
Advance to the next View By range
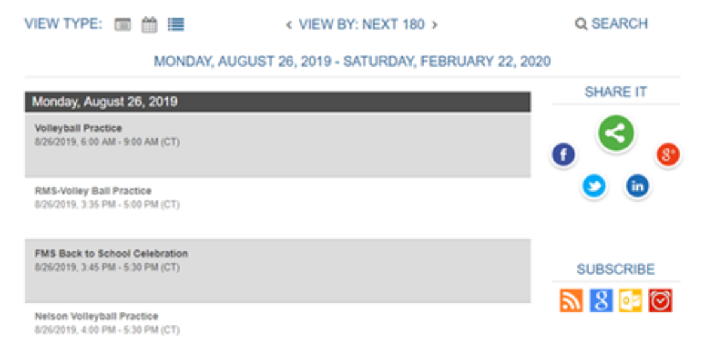(x=434, y=25)
